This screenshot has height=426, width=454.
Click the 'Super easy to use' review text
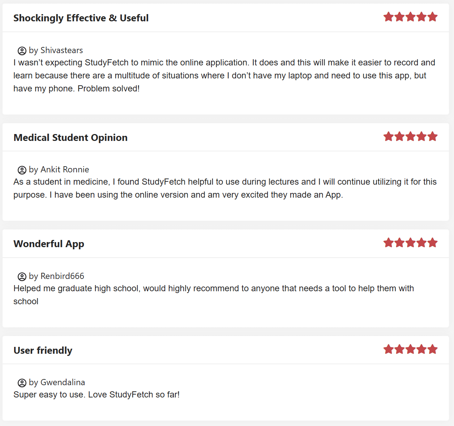(x=97, y=395)
